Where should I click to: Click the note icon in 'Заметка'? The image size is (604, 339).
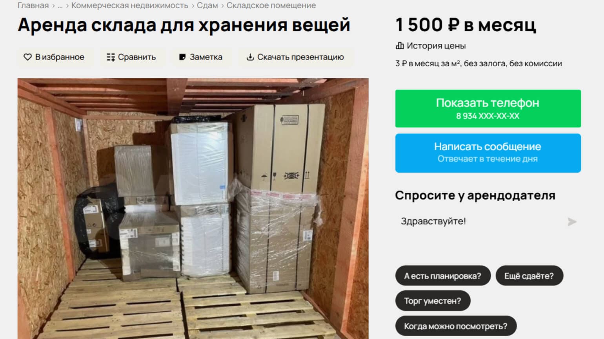point(182,57)
